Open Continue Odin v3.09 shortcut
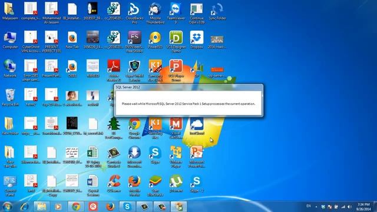 pyautogui.click(x=197, y=13)
